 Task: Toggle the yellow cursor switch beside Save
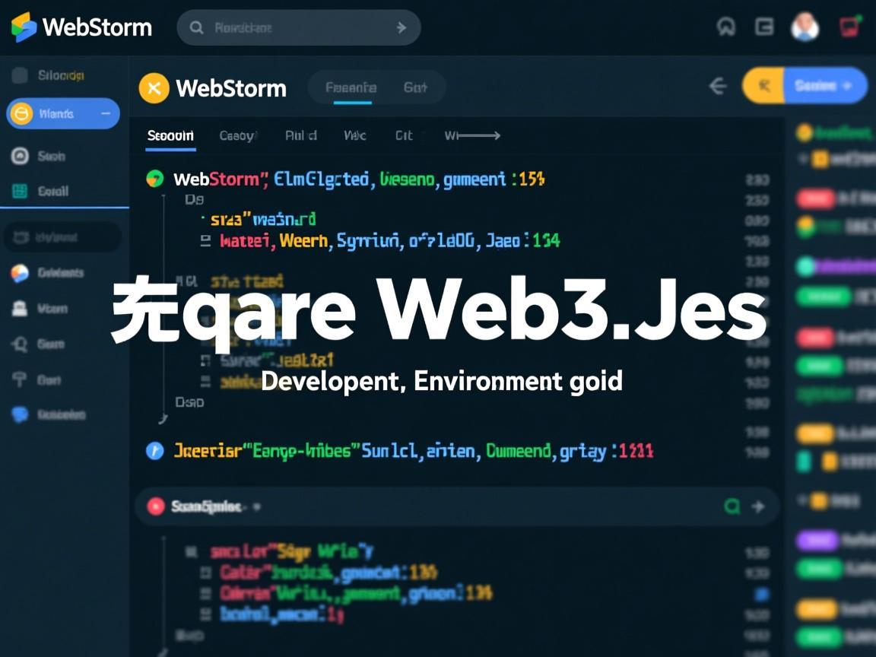tap(763, 86)
